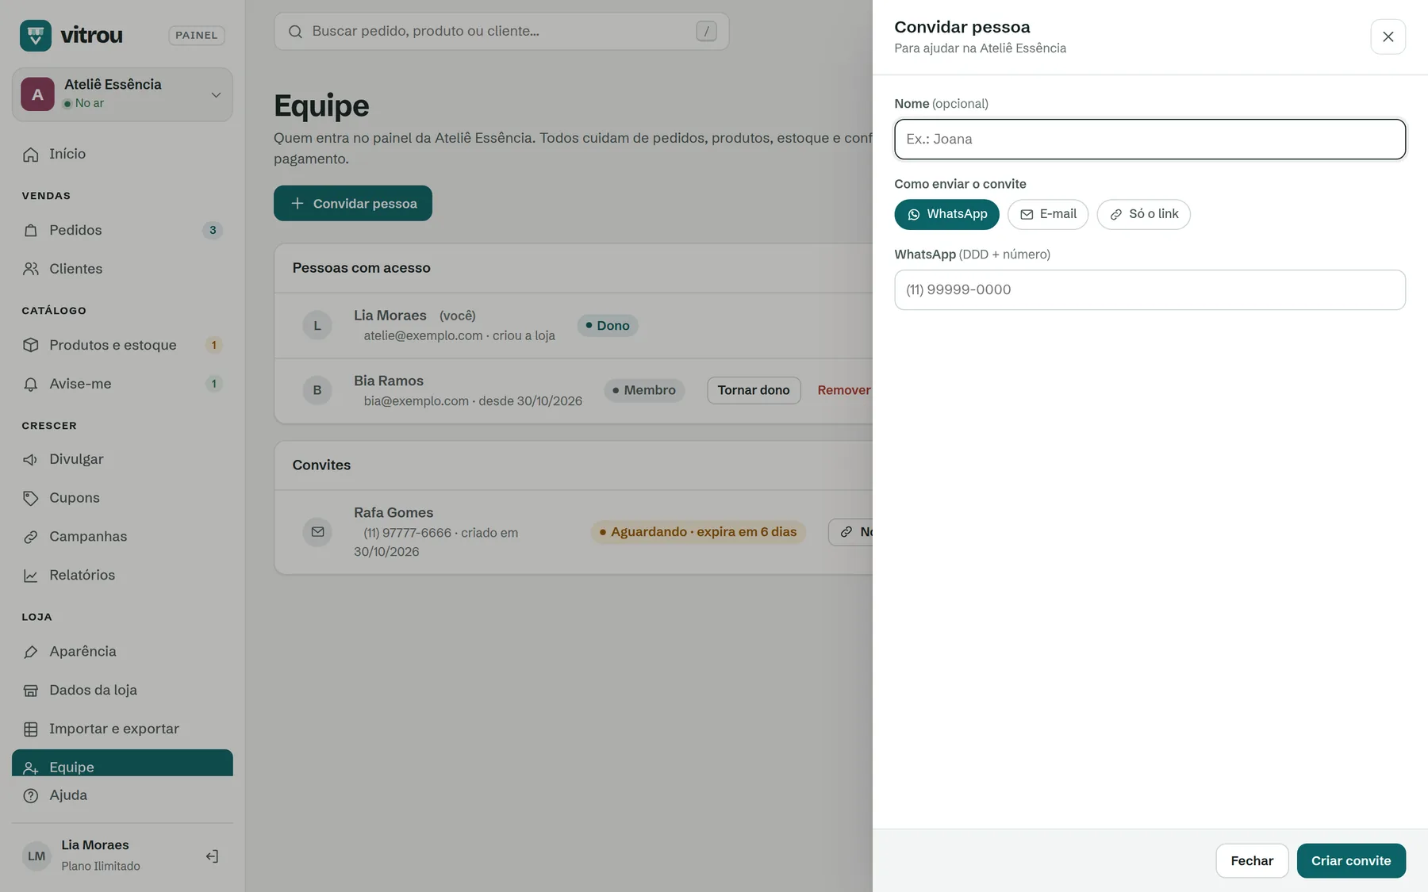Click the Ateliê Essência store avatar

tap(37, 94)
